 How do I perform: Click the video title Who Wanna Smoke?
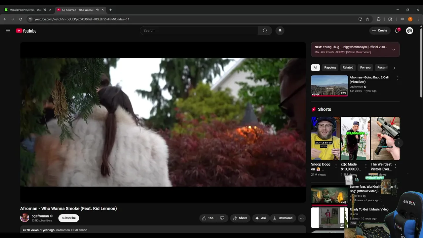pos(68,209)
